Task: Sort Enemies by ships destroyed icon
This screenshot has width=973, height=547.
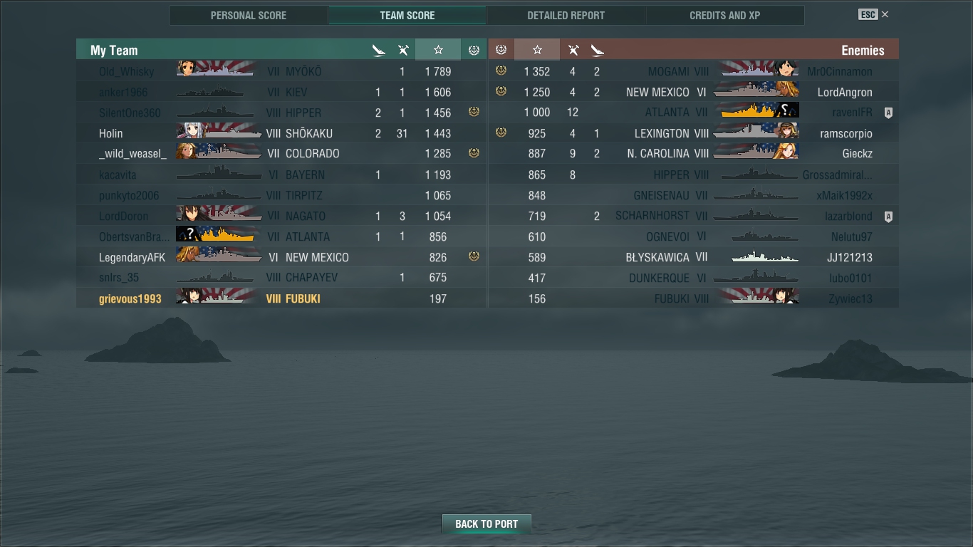Action: pos(597,50)
